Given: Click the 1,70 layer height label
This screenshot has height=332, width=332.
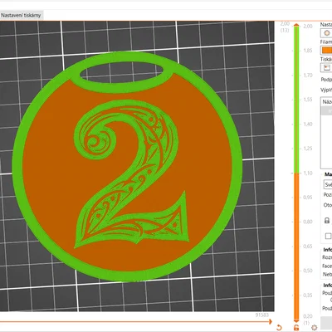Looking at the screenshot, I should tap(308, 76).
